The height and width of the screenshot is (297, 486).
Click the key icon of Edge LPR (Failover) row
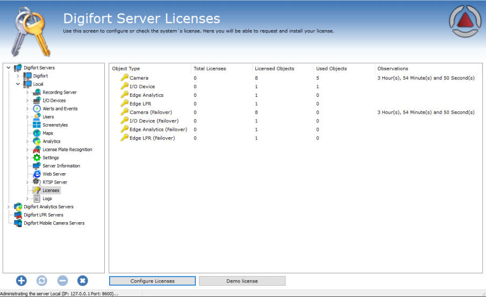point(125,138)
